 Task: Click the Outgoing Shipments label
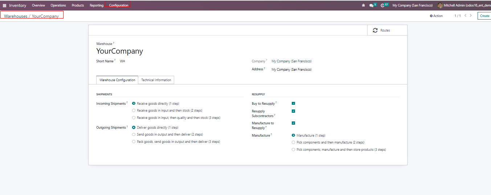[x=111, y=128]
